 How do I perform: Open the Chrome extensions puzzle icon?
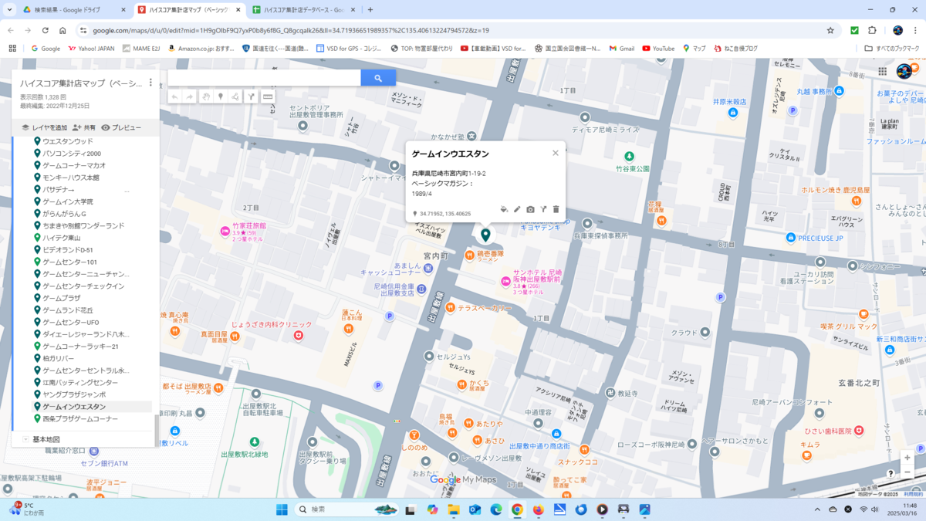click(872, 30)
